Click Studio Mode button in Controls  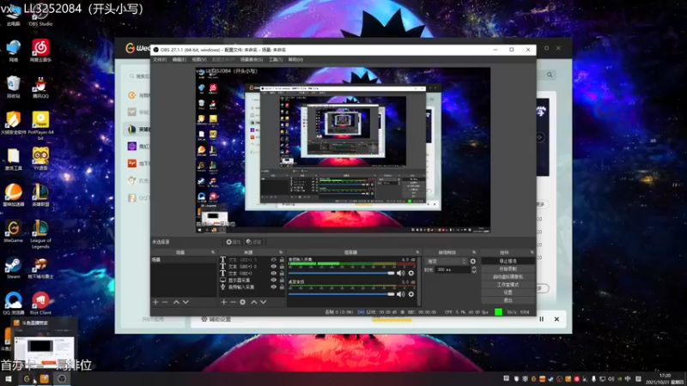(x=508, y=285)
